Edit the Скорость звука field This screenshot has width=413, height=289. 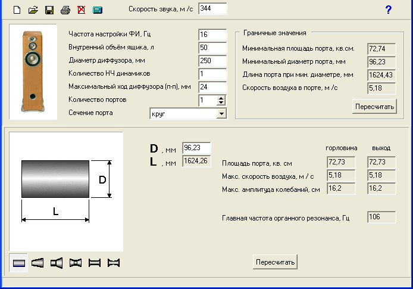(x=212, y=9)
